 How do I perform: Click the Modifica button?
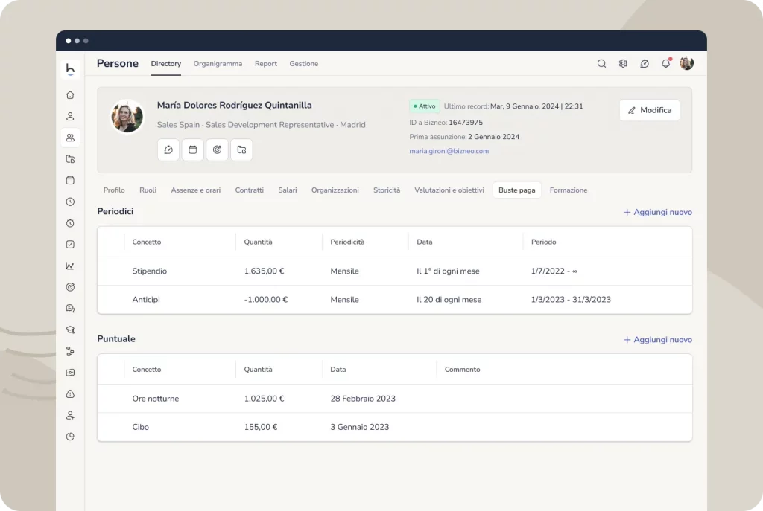point(650,110)
